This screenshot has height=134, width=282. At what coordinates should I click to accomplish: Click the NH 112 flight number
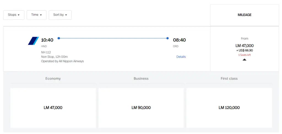tap(46, 52)
